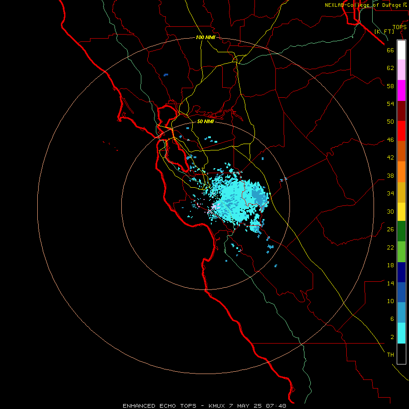409x409 pixels.
Task: Click the legend value '46'
Action: tap(390, 140)
